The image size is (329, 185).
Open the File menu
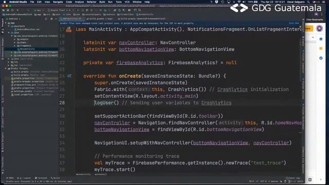point(32,2)
